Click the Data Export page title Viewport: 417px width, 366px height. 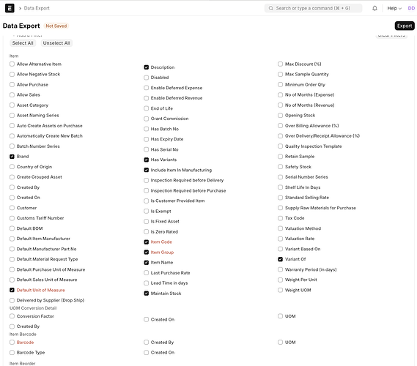(21, 26)
